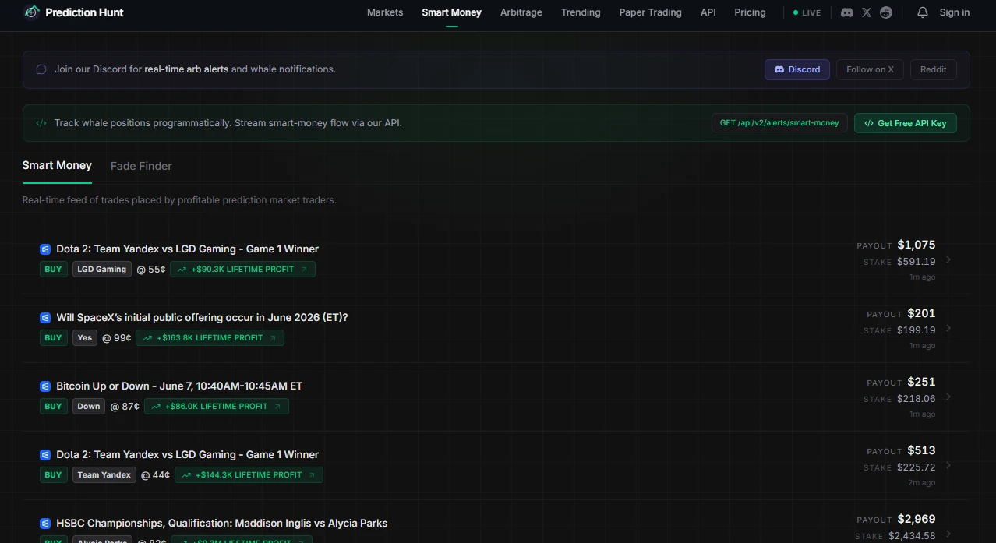The height and width of the screenshot is (543, 996).
Task: Click the chat bubble icon in Discord banner
Action: [x=41, y=69]
